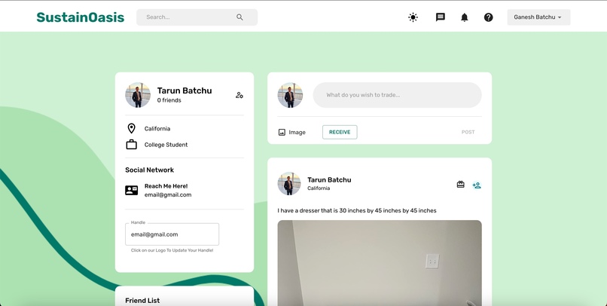Open the messages chat icon
This screenshot has width=607, height=306.
pos(440,17)
